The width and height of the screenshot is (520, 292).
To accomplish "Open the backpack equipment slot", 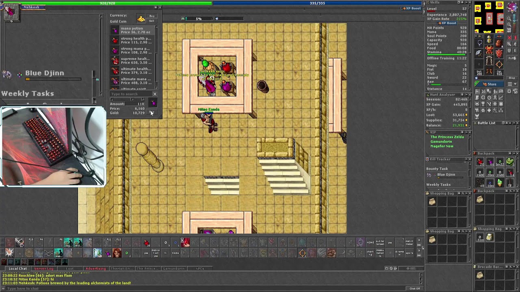I will [x=499, y=43].
